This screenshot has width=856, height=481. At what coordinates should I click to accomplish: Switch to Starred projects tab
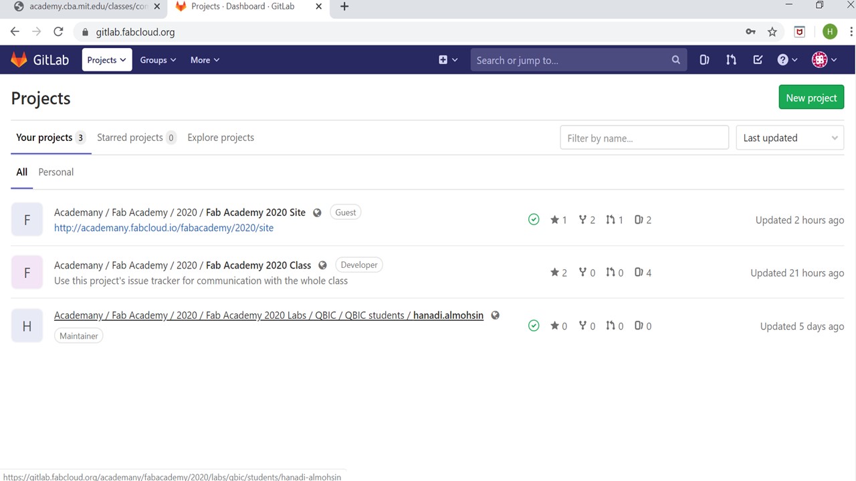(136, 138)
